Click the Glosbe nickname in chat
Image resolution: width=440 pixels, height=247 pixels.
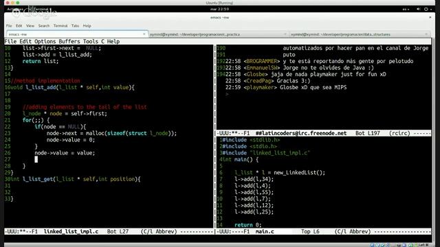(x=256, y=74)
